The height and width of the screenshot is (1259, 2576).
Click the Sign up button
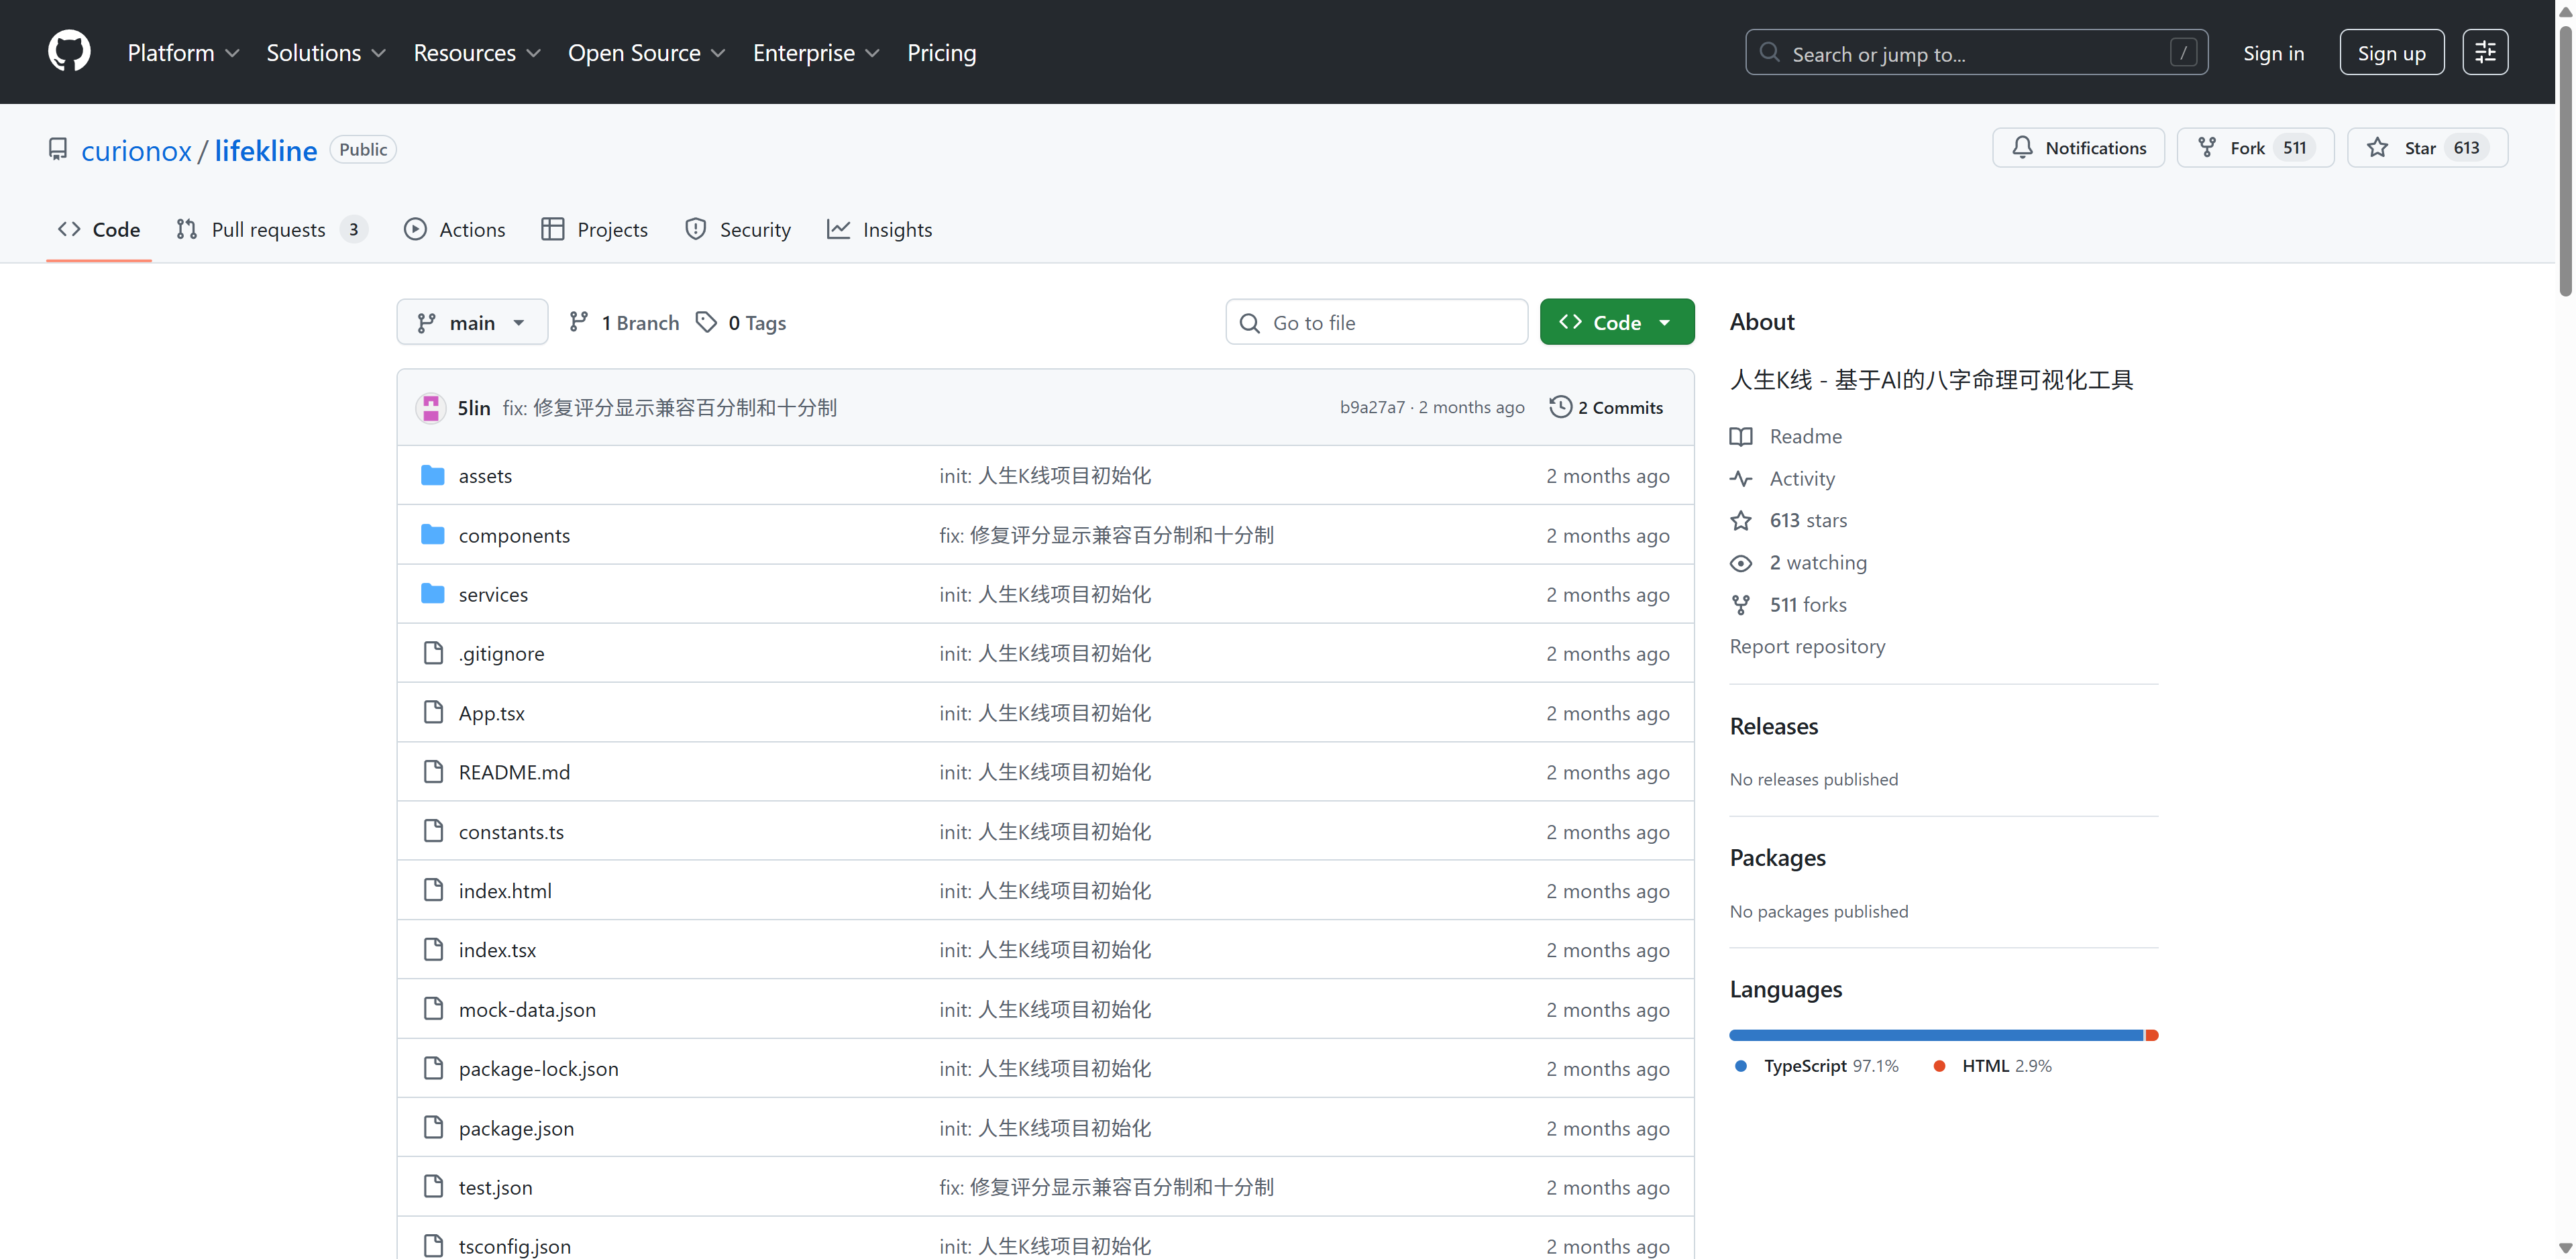click(x=2391, y=53)
